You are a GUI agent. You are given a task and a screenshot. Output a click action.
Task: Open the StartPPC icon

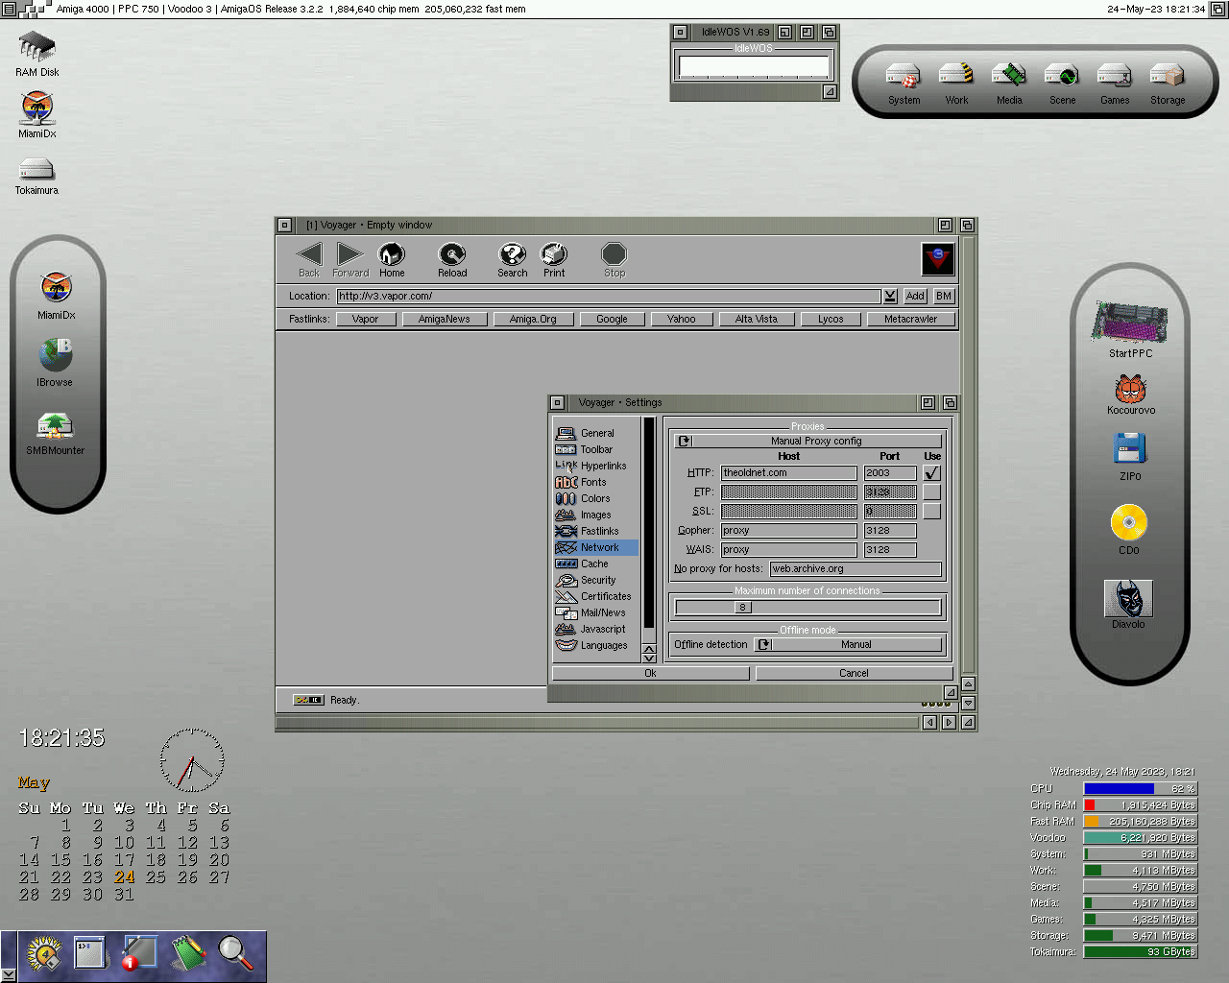pyautogui.click(x=1129, y=324)
